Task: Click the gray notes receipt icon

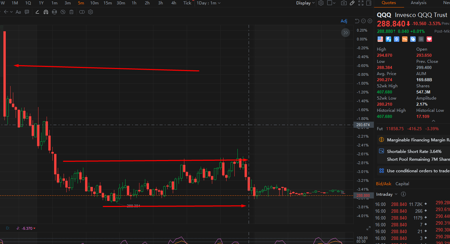Action: tap(421, 39)
